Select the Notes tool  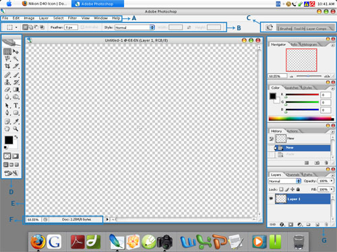(7, 122)
